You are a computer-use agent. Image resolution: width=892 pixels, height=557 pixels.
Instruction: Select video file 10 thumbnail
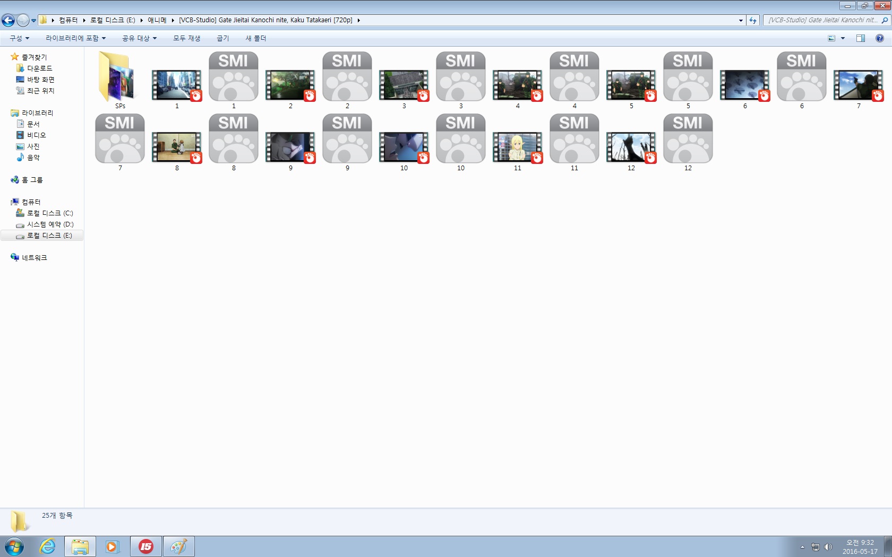point(404,147)
